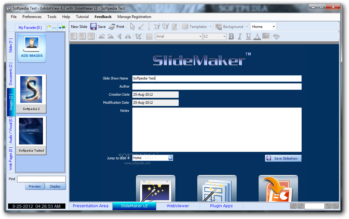Click the text tool T icon
The height and width of the screenshot is (219, 349).
point(157,27)
